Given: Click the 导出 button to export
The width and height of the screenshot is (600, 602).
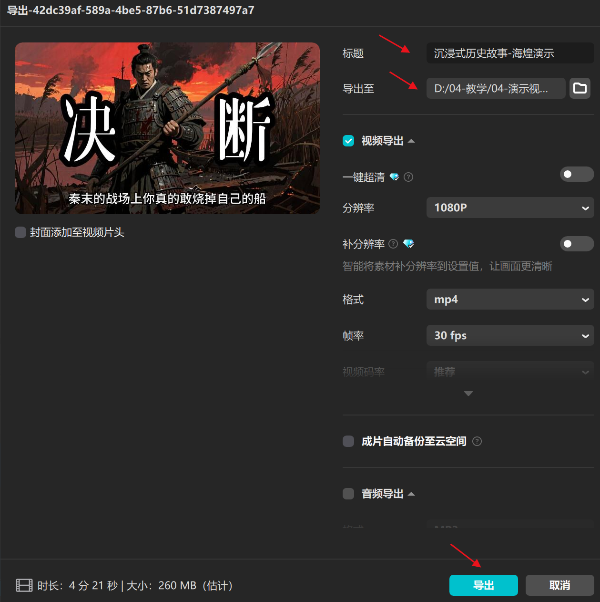Looking at the screenshot, I should (x=483, y=585).
